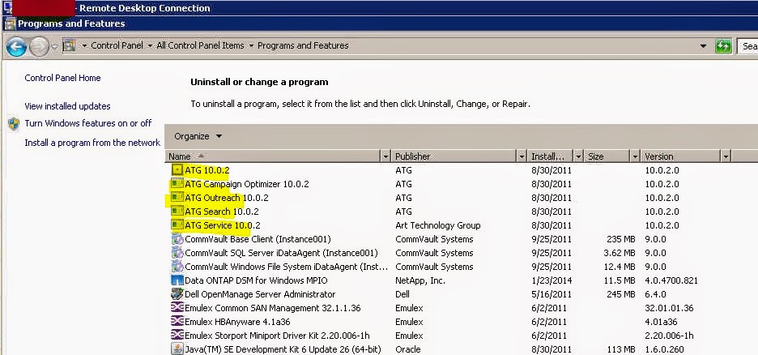The image size is (758, 355).
Task: Click the Emulex Storport Miniport Driver icon
Action: (177, 336)
